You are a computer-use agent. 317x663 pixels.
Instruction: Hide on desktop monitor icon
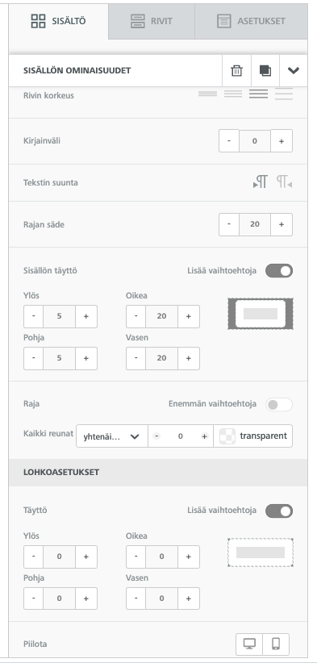(x=249, y=644)
